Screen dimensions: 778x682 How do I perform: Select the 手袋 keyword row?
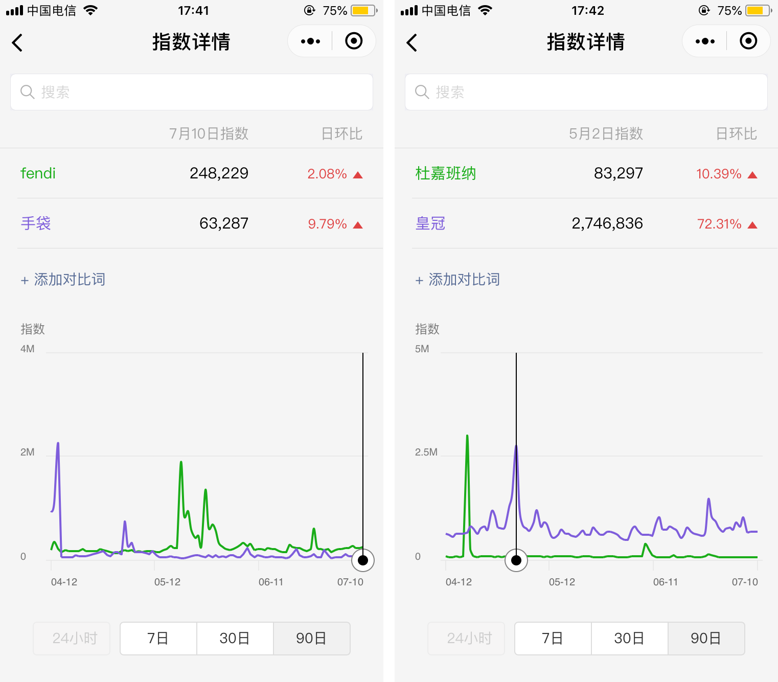(x=192, y=223)
